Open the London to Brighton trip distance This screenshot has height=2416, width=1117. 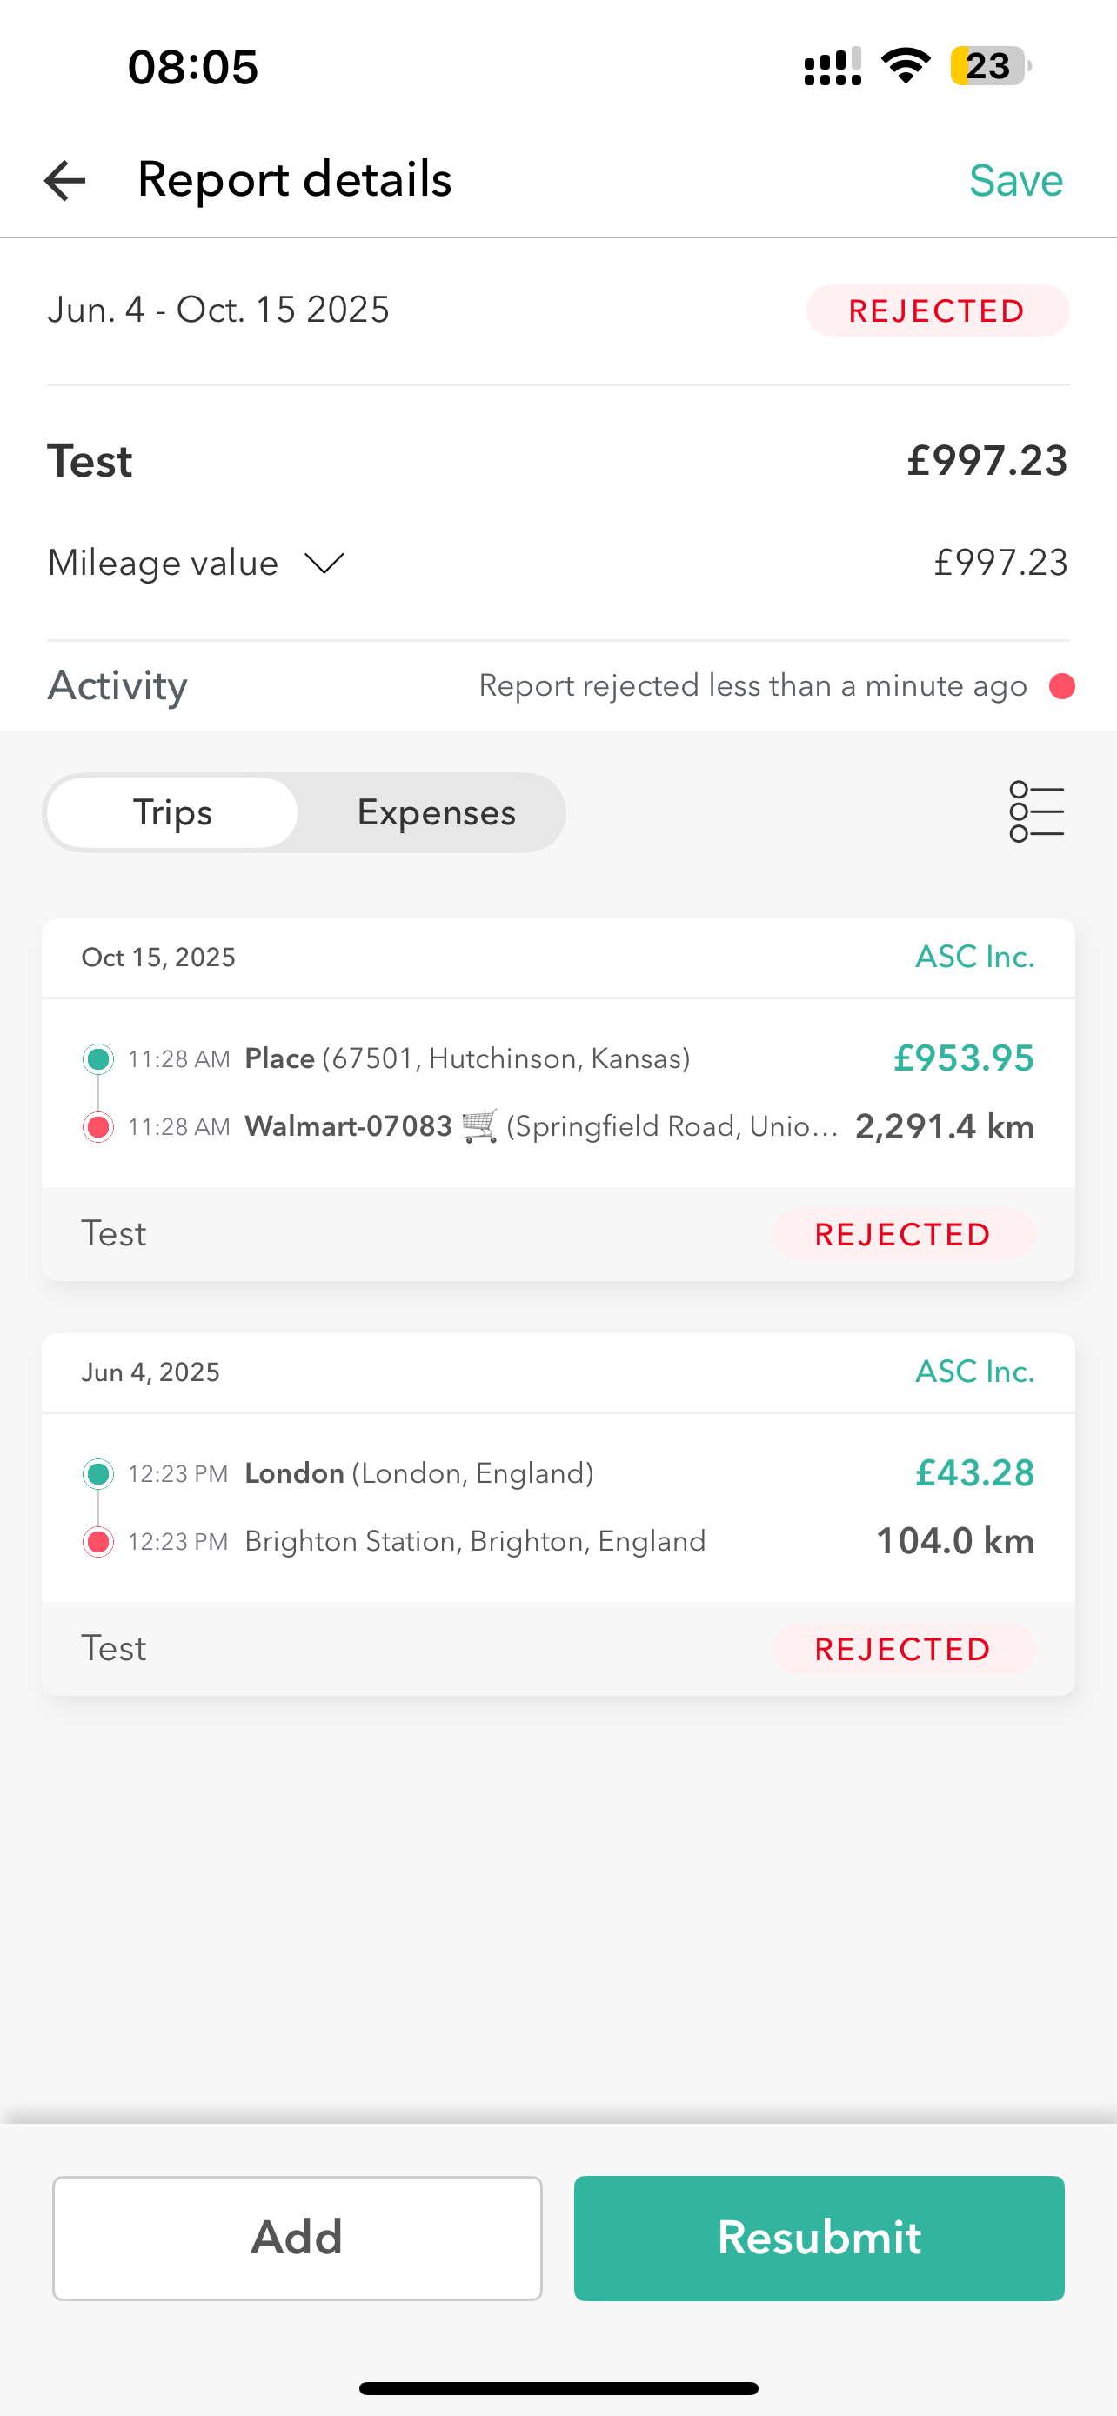954,1541
